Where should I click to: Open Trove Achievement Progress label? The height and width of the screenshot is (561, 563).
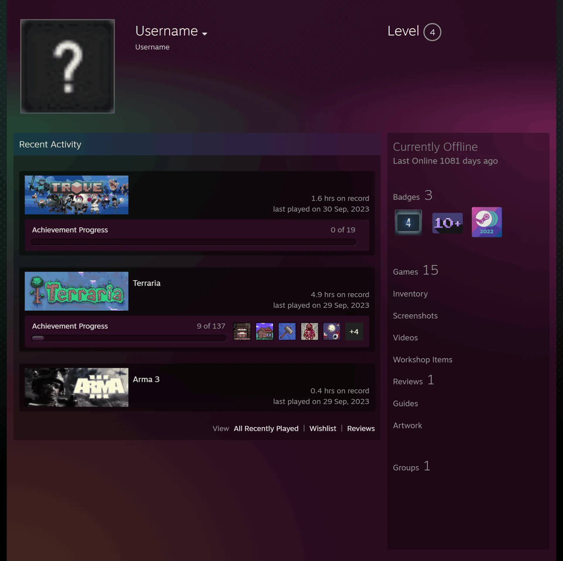[70, 230]
